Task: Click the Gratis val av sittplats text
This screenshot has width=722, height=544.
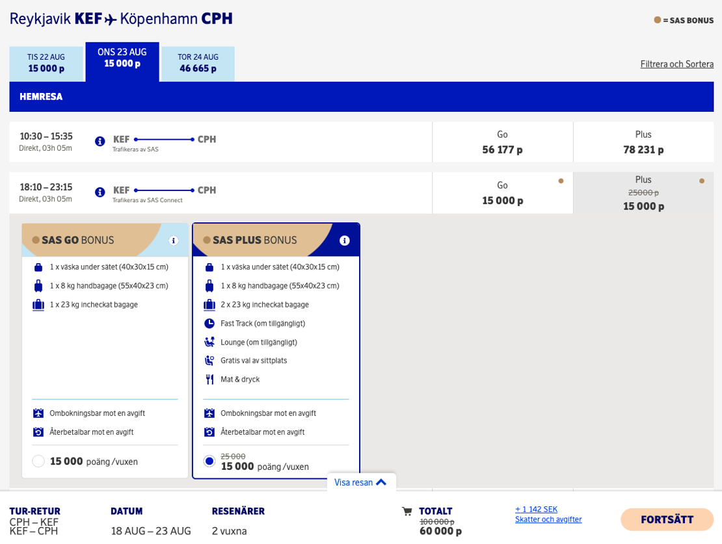Action: tap(254, 361)
